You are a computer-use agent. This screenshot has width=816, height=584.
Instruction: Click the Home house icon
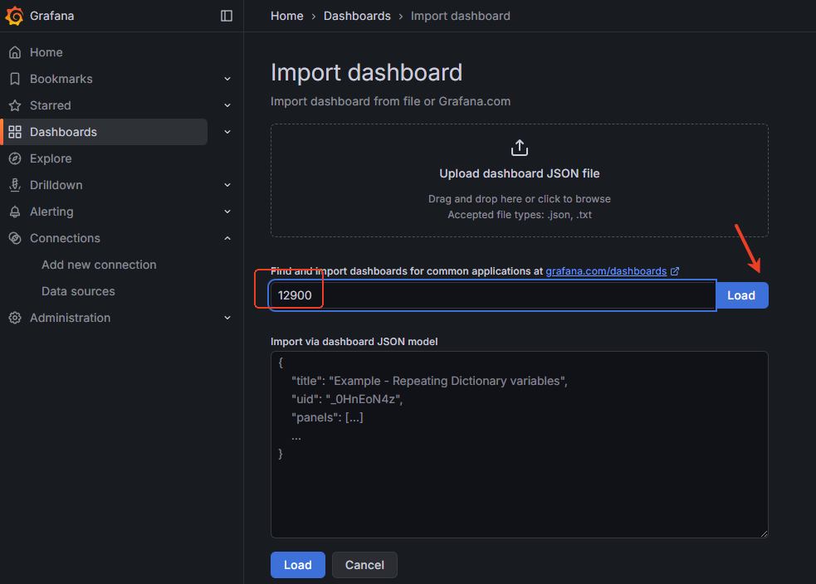pyautogui.click(x=15, y=52)
